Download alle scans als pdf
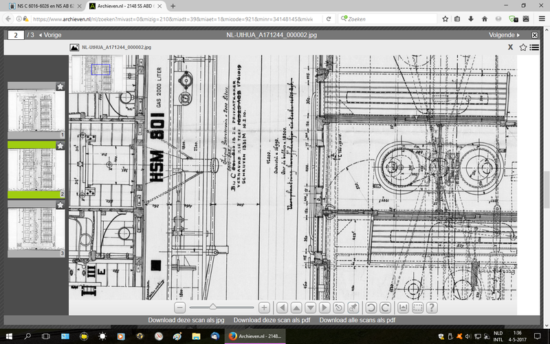 pos(357,320)
